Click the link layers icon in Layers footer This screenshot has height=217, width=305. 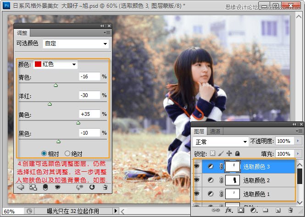click(x=215, y=210)
